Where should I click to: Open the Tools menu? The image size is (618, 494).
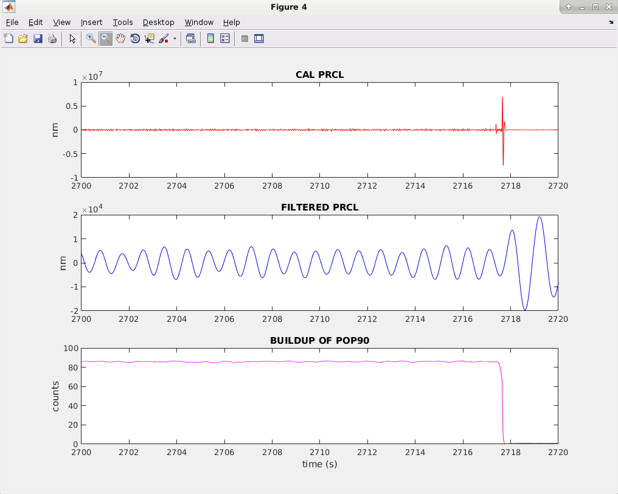123,23
